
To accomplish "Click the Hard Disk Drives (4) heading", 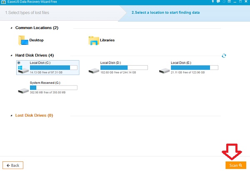I will pyautogui.click(x=35, y=55).
